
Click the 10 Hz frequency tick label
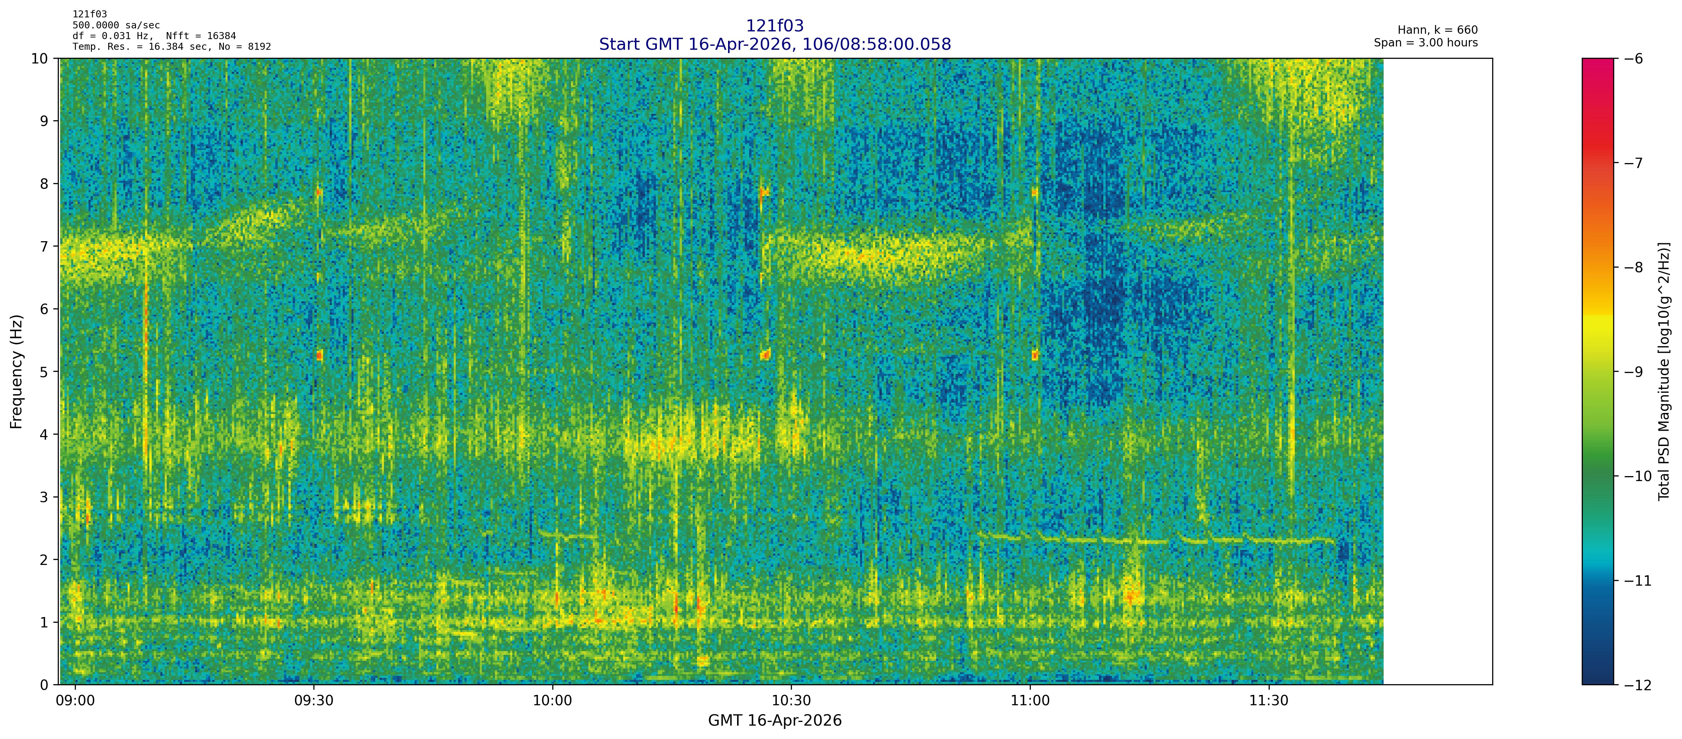tap(39, 59)
